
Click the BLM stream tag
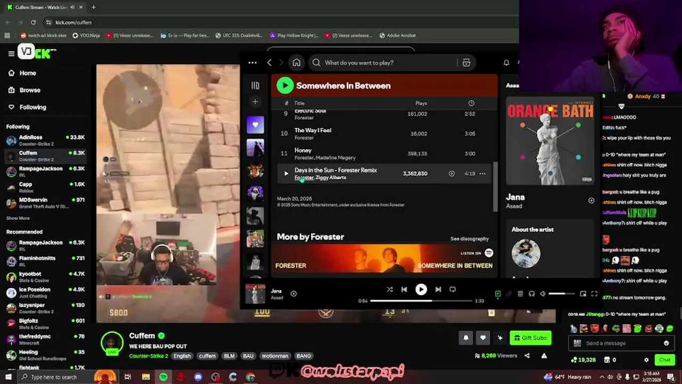tap(229, 356)
